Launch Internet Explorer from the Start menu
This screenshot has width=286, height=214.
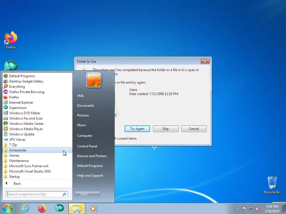(x=37, y=103)
